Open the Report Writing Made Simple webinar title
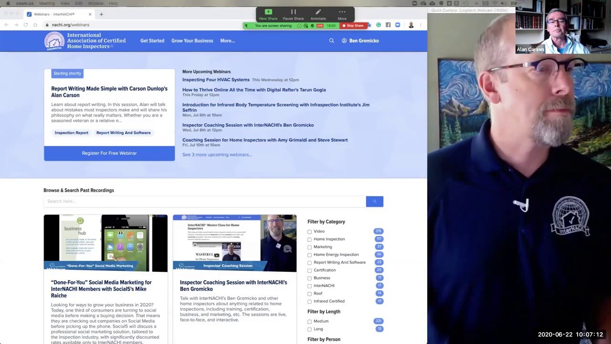 coord(109,92)
